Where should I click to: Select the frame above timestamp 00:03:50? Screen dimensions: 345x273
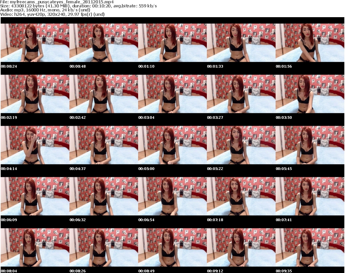pyautogui.click(x=310, y=94)
